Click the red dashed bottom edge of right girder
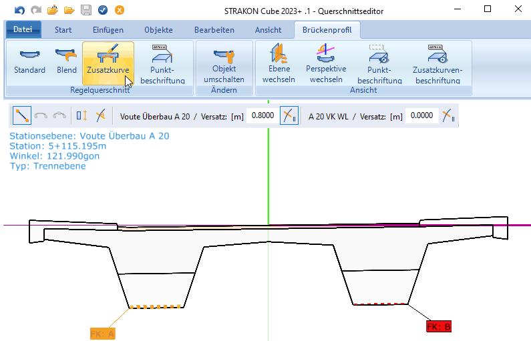This screenshot has width=531, height=341. click(x=381, y=304)
